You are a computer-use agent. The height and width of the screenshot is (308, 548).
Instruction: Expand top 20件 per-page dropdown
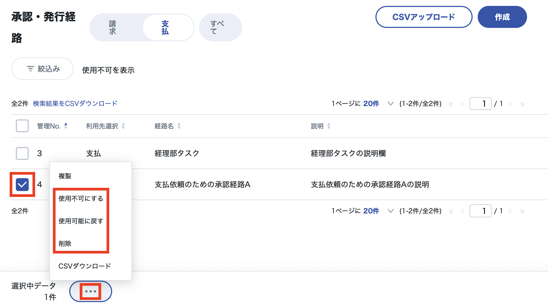click(390, 104)
